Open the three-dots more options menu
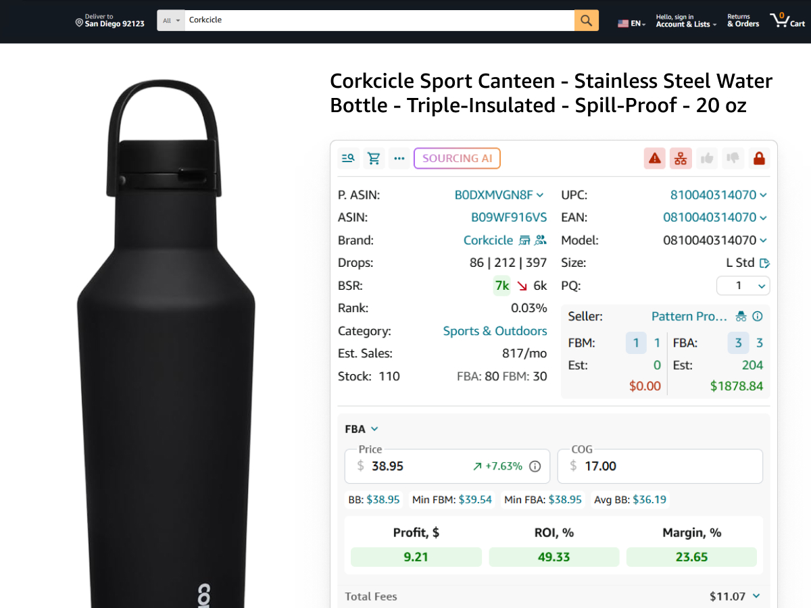The width and height of the screenshot is (811, 608). coord(399,159)
